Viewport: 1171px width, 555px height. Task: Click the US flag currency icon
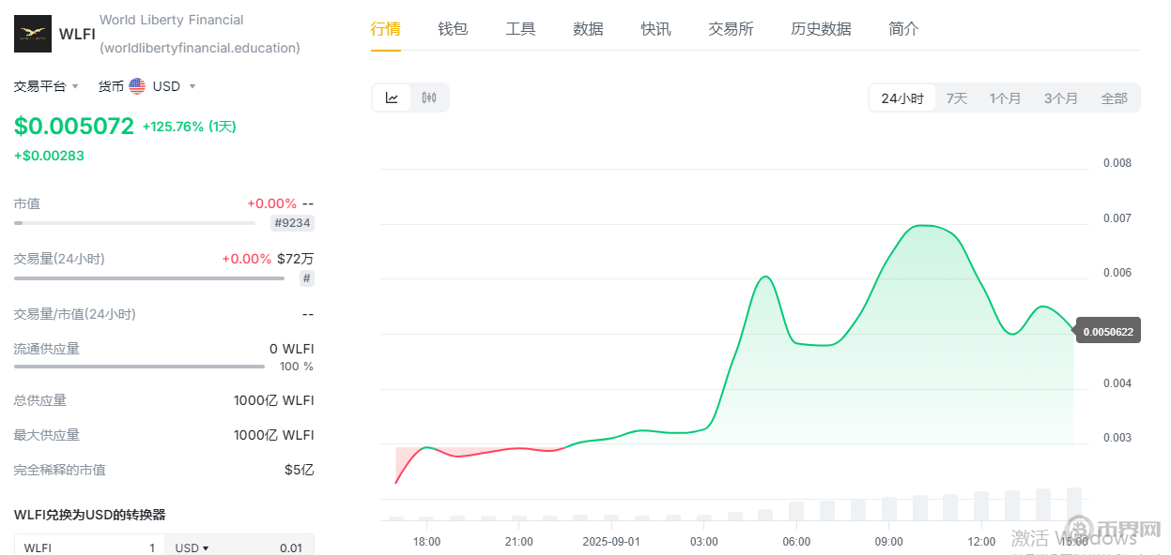(137, 86)
